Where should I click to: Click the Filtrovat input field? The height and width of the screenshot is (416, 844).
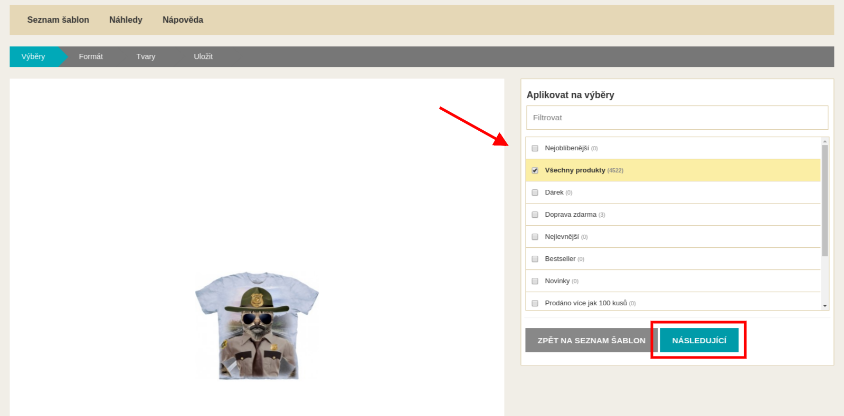point(677,118)
